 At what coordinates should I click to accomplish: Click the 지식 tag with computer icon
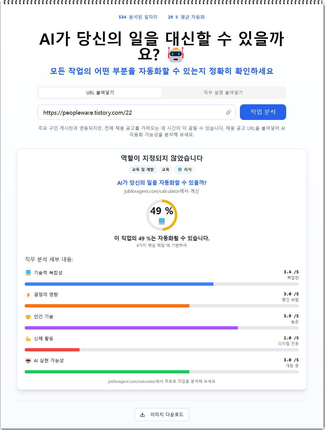click(x=184, y=169)
